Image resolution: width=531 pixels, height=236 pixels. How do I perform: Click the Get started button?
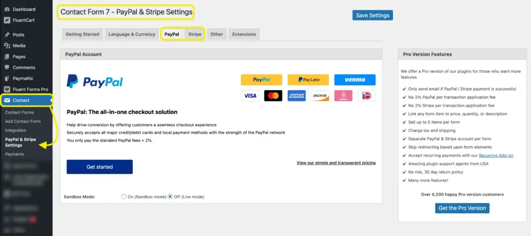pyautogui.click(x=100, y=167)
